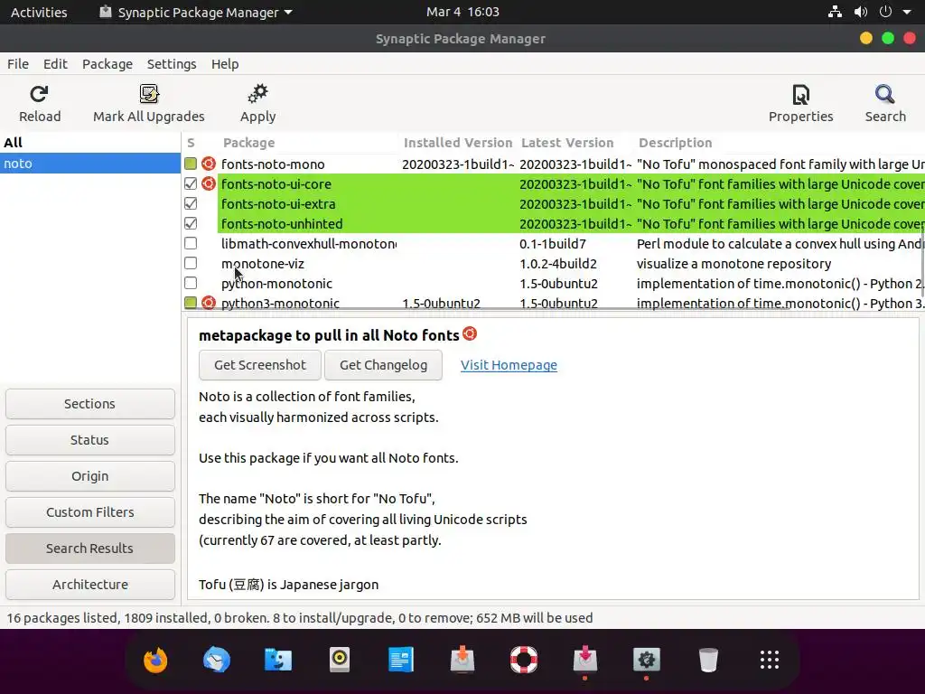Mark the monotone-viz checkbox
The height and width of the screenshot is (694, 925).
pos(190,263)
